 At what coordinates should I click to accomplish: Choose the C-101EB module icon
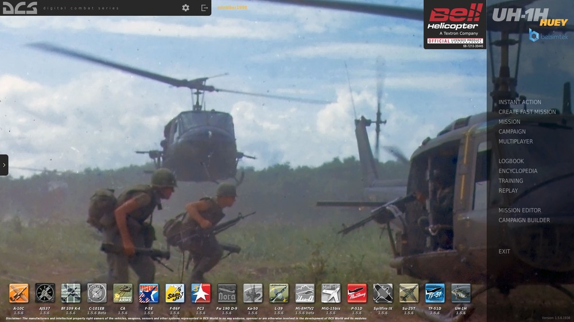(96, 293)
